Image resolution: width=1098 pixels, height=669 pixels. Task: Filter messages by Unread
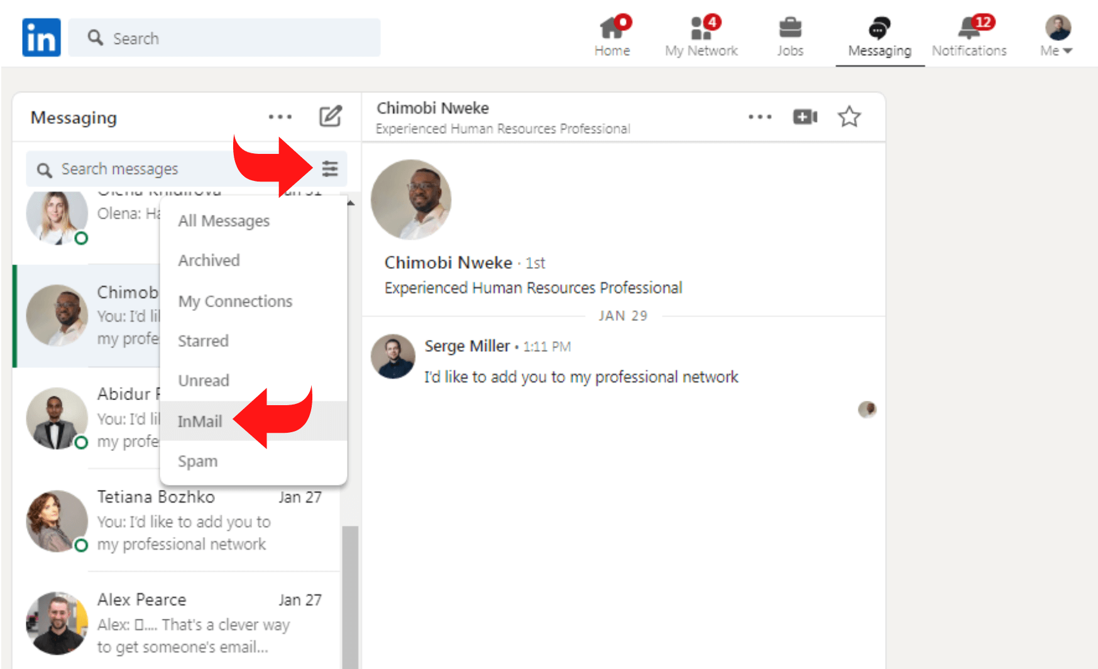(203, 380)
